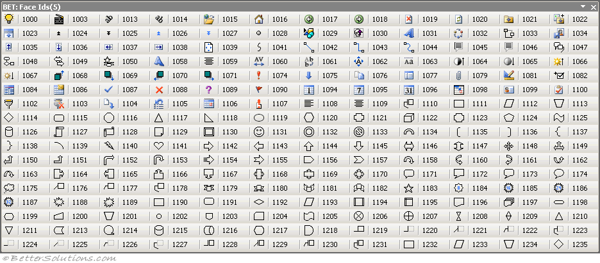Select the curved U-turn arrow 1153
The width and height of the screenshot is (600, 263).
[x=159, y=159]
